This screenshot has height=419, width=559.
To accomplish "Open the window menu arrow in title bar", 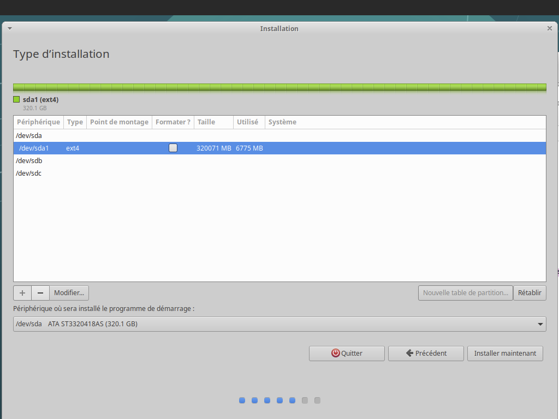I will 9,28.
